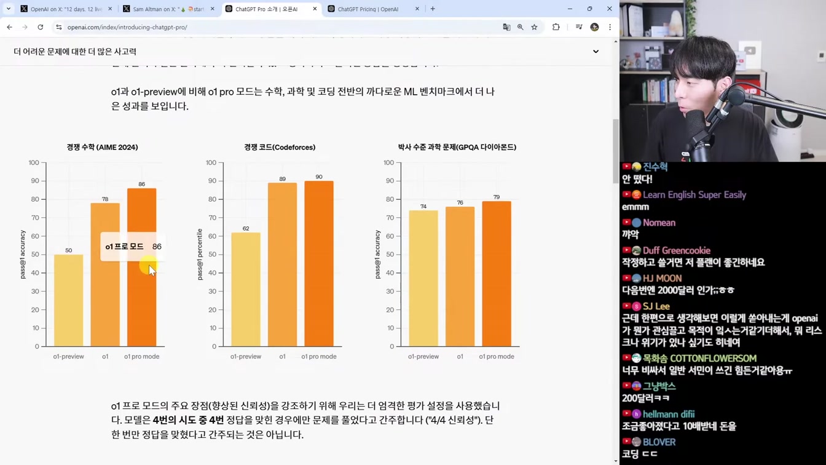Image resolution: width=826 pixels, height=465 pixels.
Task: Bookmark this page with the star
Action: (x=535, y=27)
